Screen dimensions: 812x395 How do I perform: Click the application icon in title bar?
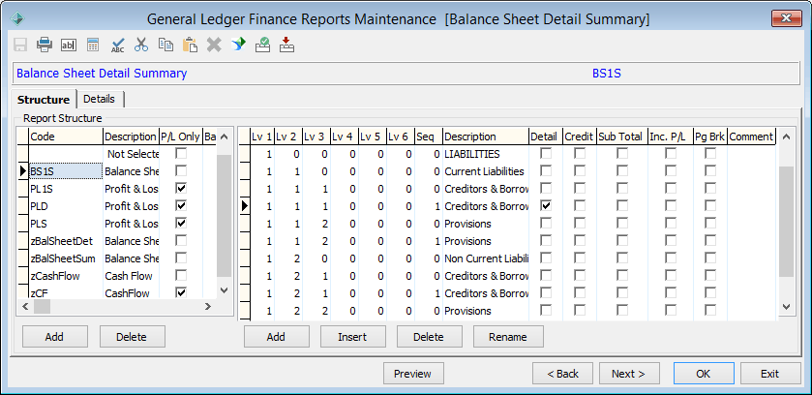(x=17, y=18)
